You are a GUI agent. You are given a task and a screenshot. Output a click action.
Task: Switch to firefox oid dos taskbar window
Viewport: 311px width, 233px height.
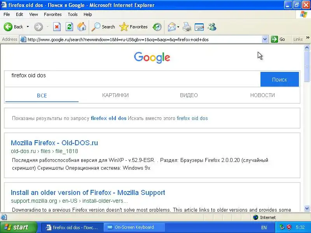(72, 228)
